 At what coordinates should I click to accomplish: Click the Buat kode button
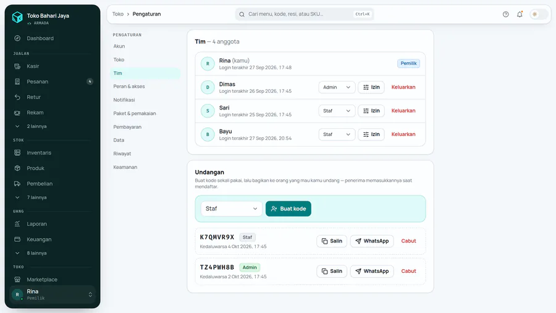pyautogui.click(x=289, y=208)
